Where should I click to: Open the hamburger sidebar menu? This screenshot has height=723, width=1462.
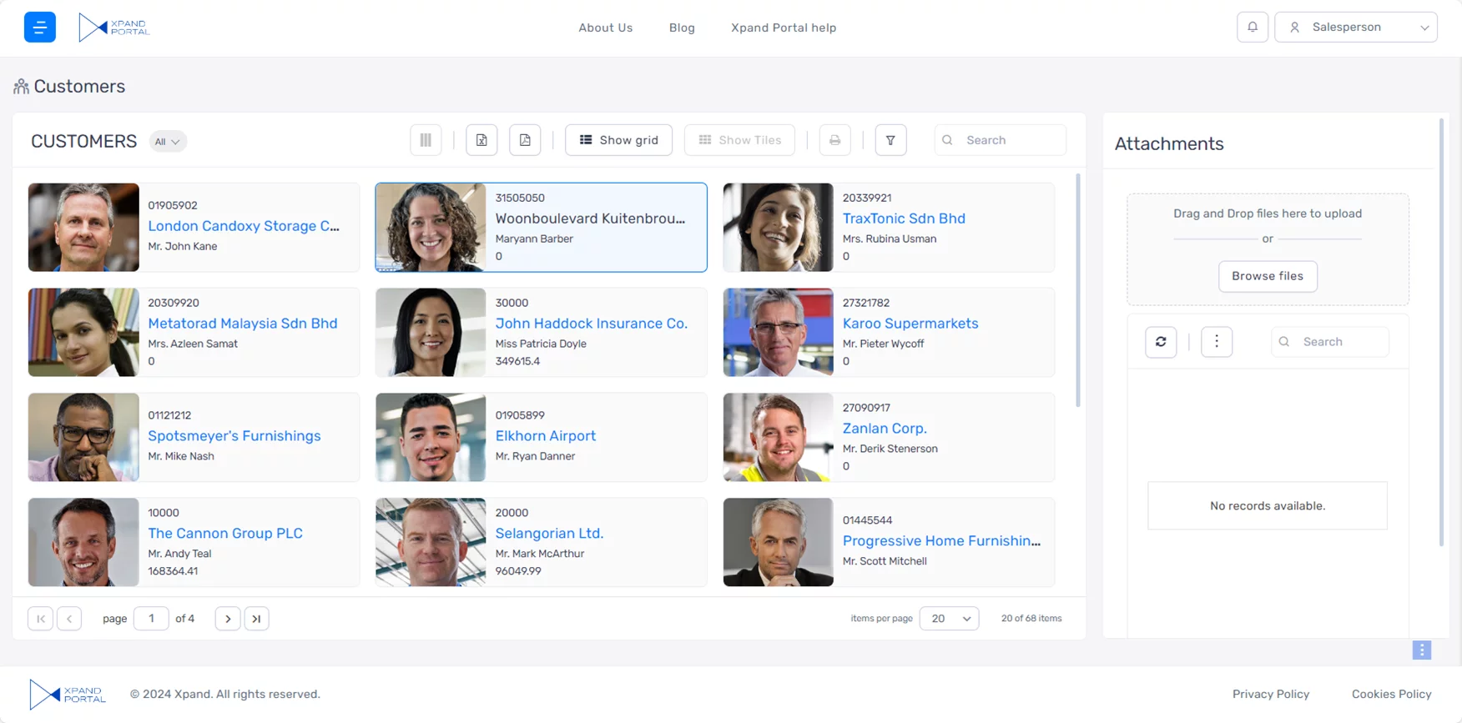pyautogui.click(x=39, y=28)
